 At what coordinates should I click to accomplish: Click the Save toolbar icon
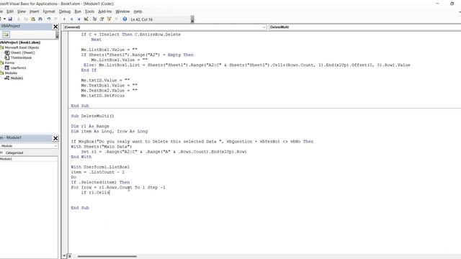coord(10,19)
